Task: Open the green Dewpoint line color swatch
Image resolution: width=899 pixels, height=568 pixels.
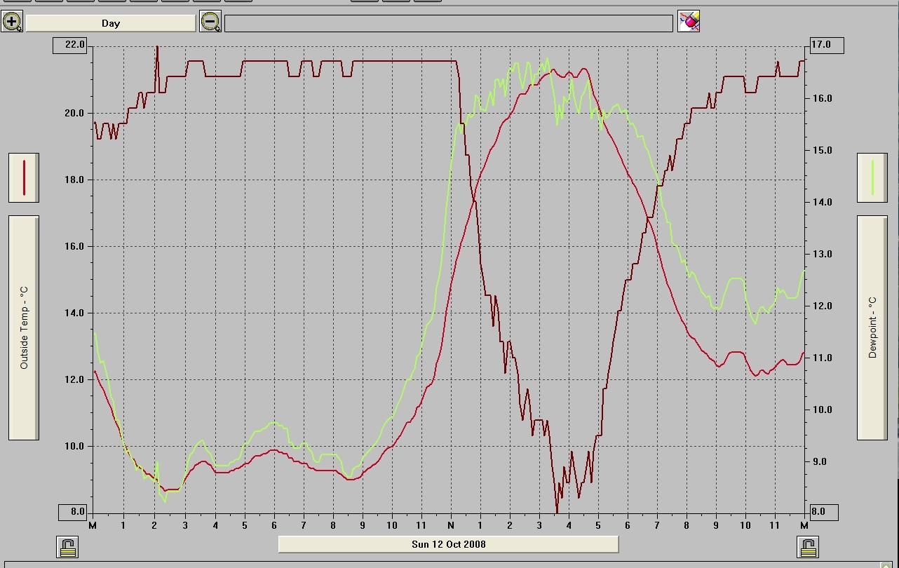Action: (872, 177)
